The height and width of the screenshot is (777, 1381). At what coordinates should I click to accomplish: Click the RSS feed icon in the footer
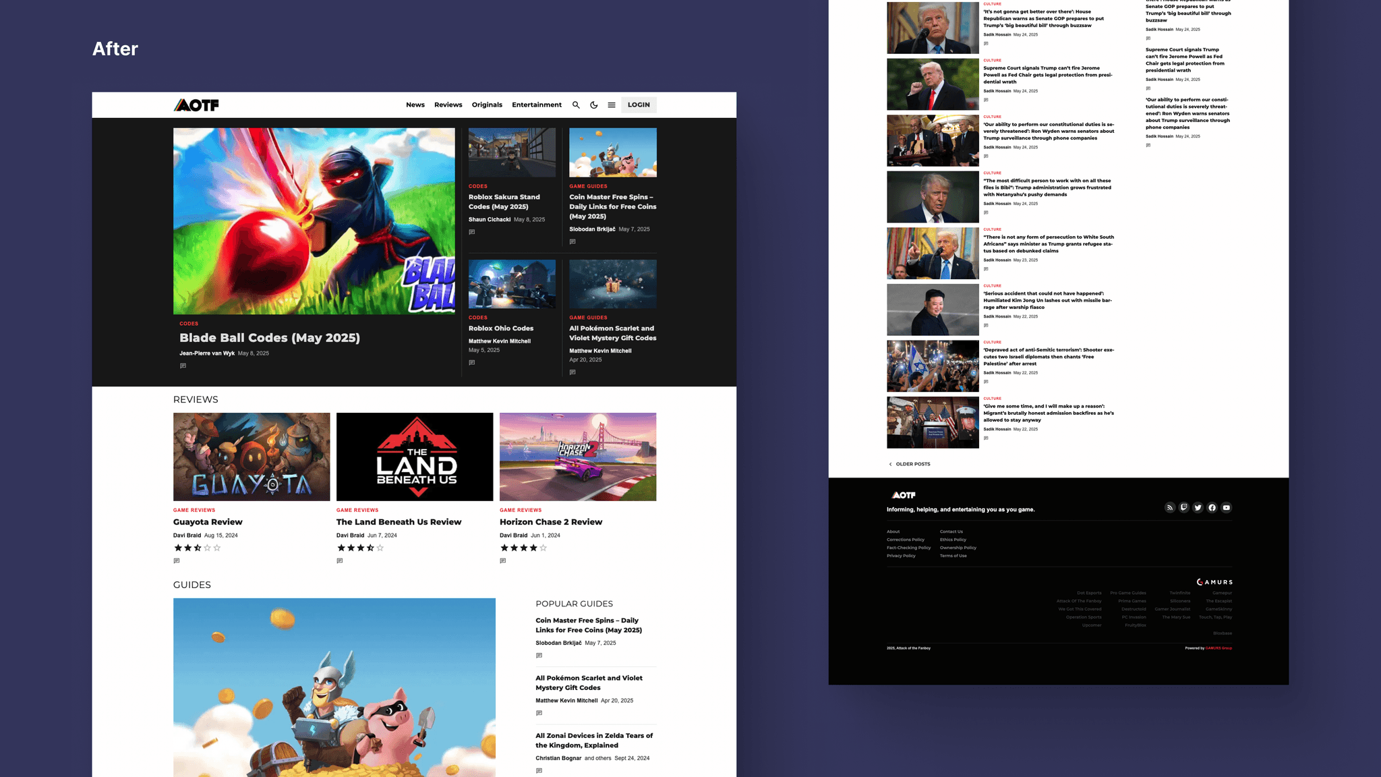[x=1170, y=508]
